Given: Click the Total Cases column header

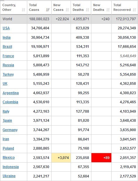Looking at the screenshot, I should (39, 8).
